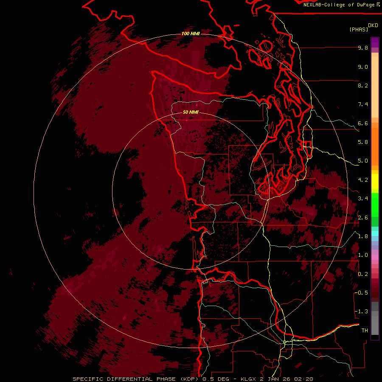
Task: Click the 0.2 legend value
Action: pos(363,274)
